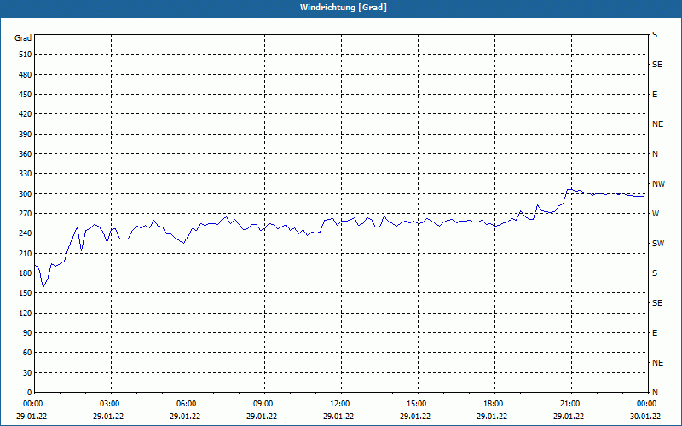The image size is (682, 426).
Task: Click the 21:00 time axis label
Action: [x=569, y=404]
